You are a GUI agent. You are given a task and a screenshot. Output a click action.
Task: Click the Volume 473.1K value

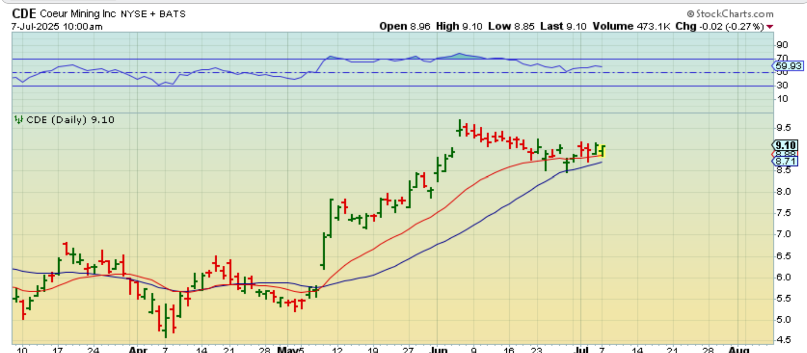[631, 27]
